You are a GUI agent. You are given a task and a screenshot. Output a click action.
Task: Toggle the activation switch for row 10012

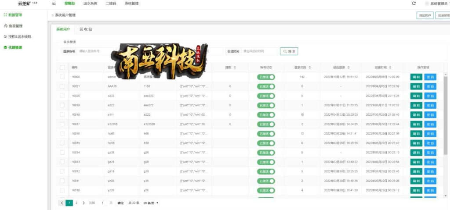click(x=266, y=171)
